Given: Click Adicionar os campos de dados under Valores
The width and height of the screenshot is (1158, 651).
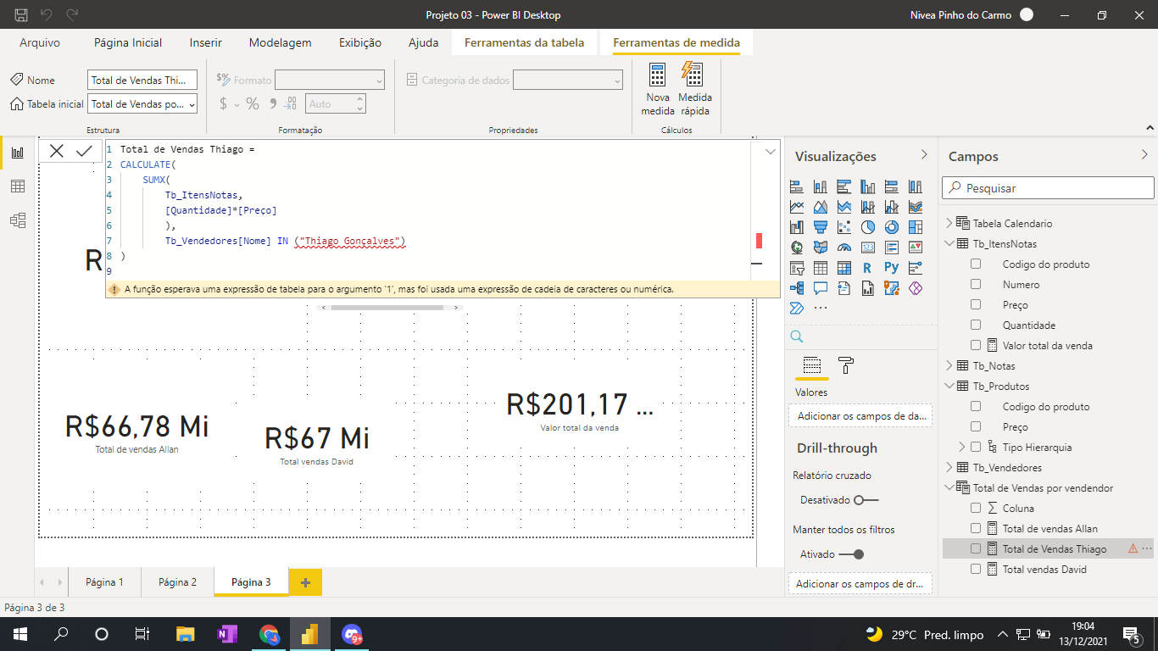Looking at the screenshot, I should click(x=860, y=416).
